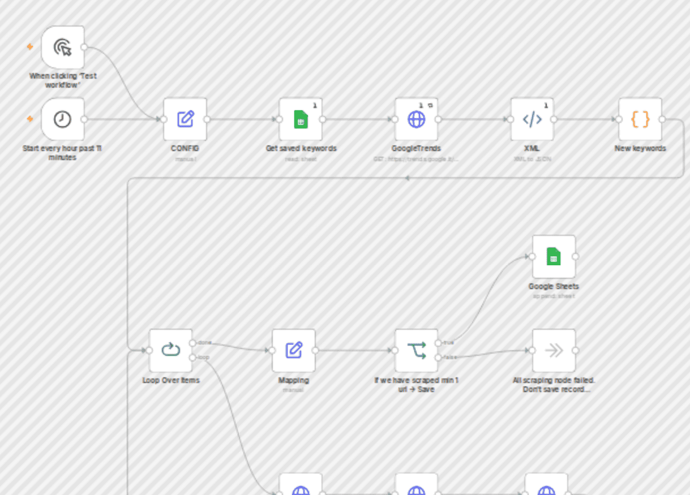Open the 'New keywords' code node

pyautogui.click(x=640, y=119)
